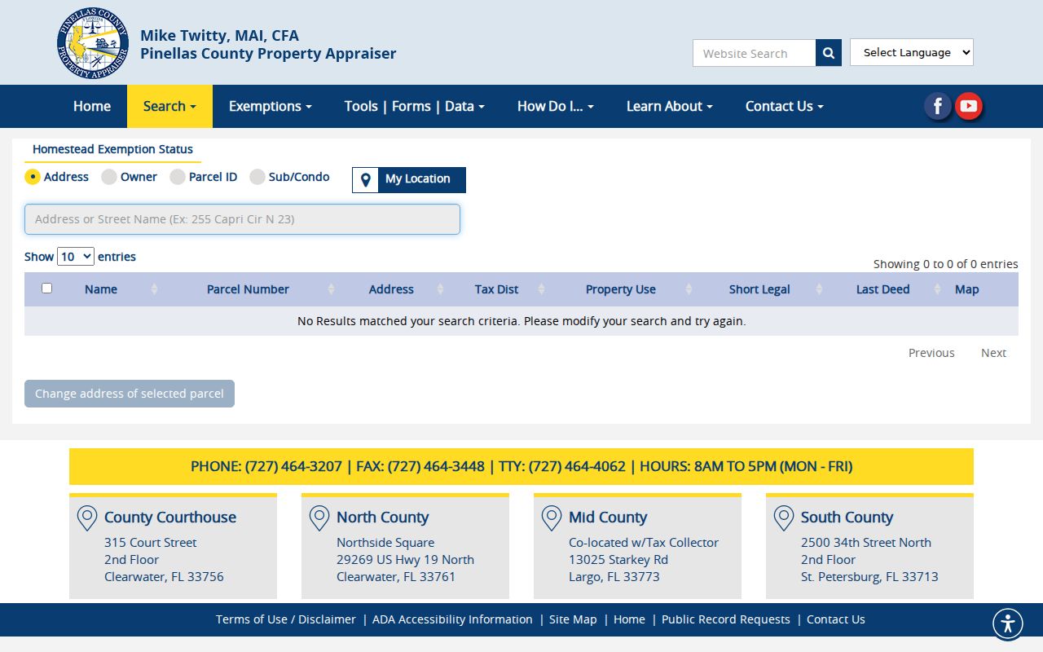The height and width of the screenshot is (652, 1043).
Task: Expand the Exemptions menu
Action: pos(271,107)
